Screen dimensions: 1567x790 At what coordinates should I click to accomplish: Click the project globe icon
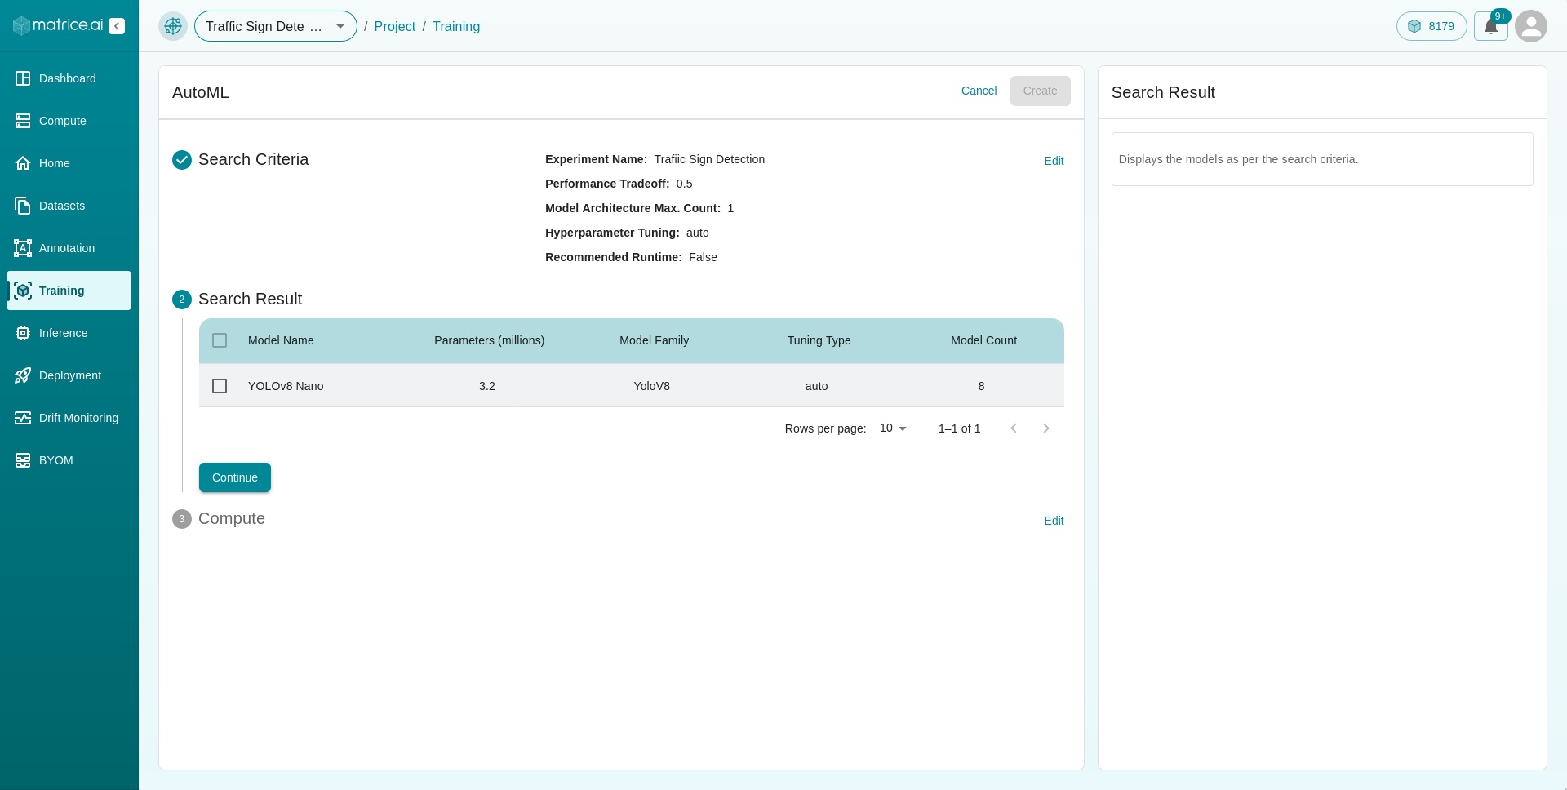[x=173, y=26]
